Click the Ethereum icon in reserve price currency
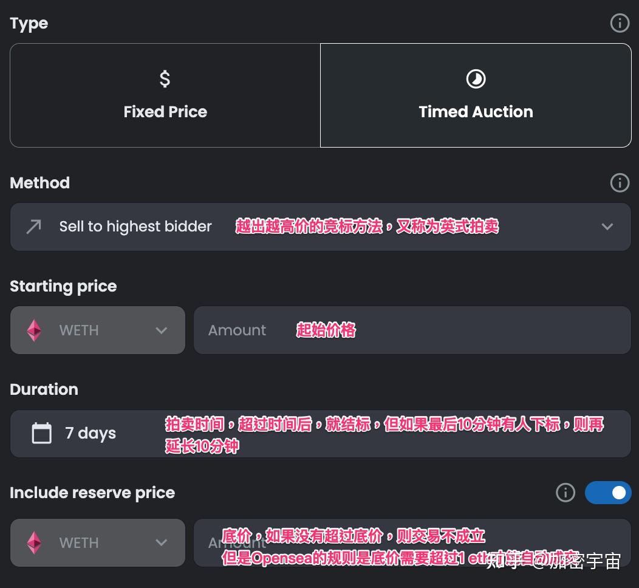639x588 pixels. click(x=34, y=543)
